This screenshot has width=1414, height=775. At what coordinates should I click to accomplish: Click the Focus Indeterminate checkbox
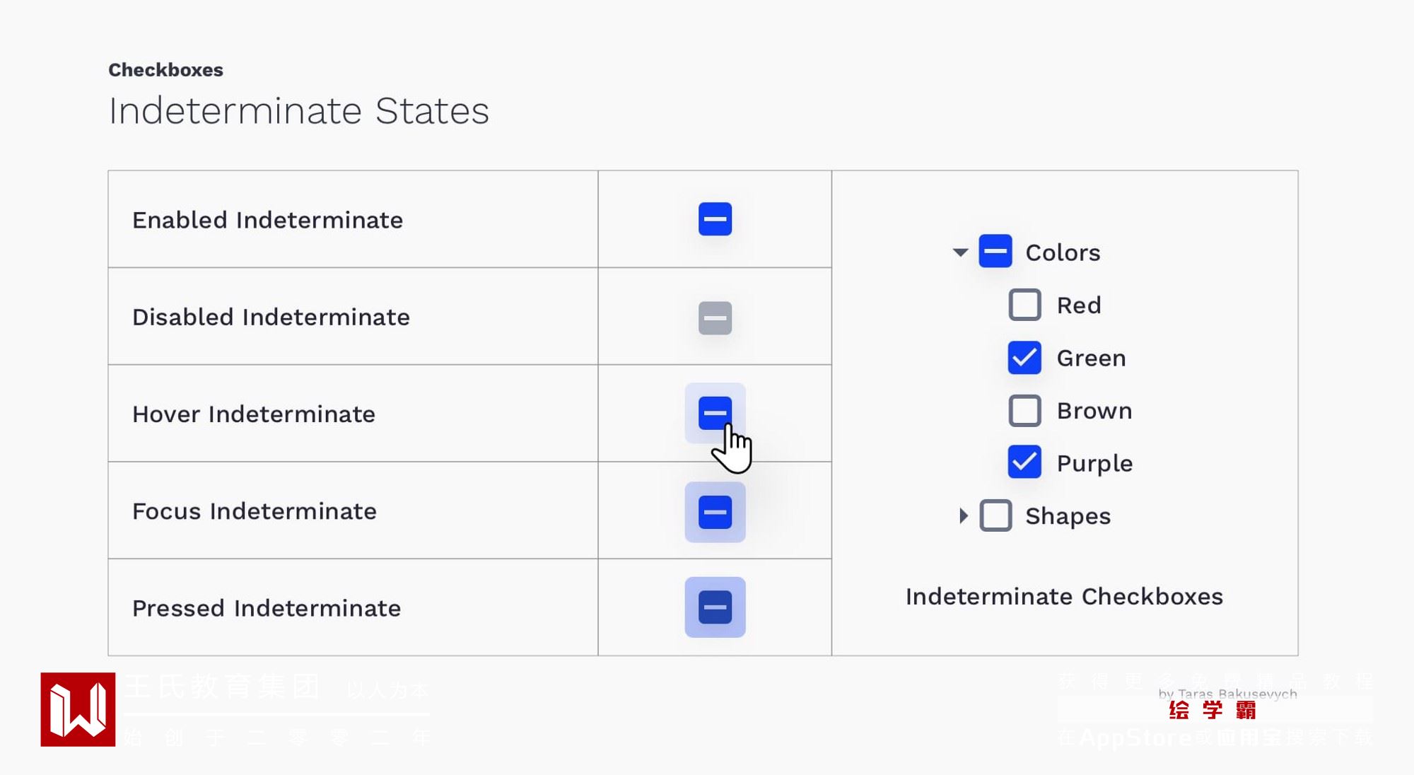[715, 512]
